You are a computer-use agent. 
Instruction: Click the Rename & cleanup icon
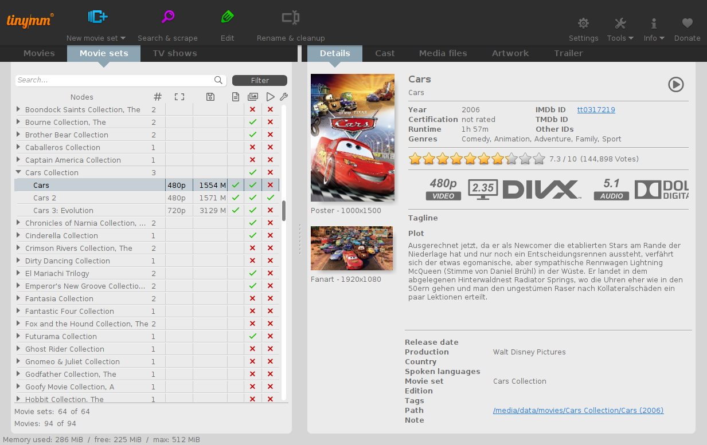291,18
